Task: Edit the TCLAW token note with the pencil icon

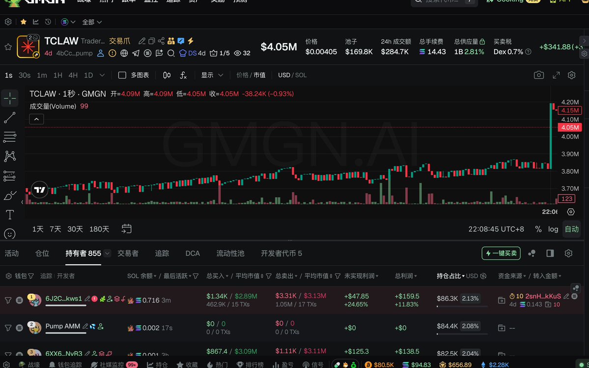Action: tap(141, 41)
